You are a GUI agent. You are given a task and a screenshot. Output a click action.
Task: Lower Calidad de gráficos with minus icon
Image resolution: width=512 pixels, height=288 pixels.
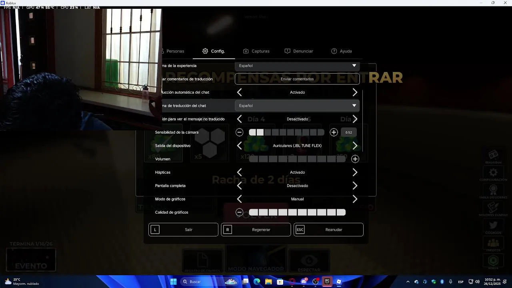239,212
